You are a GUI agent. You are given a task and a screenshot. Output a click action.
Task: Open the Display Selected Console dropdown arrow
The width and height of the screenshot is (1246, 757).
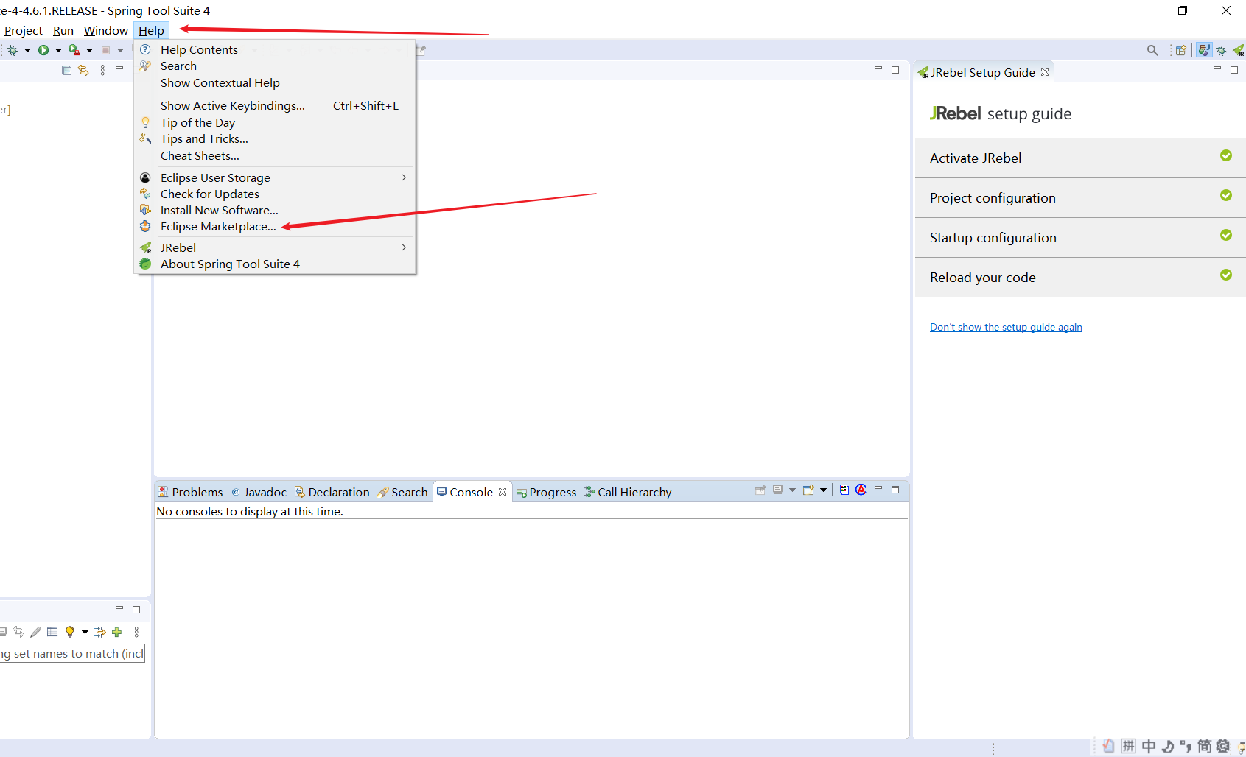792,490
